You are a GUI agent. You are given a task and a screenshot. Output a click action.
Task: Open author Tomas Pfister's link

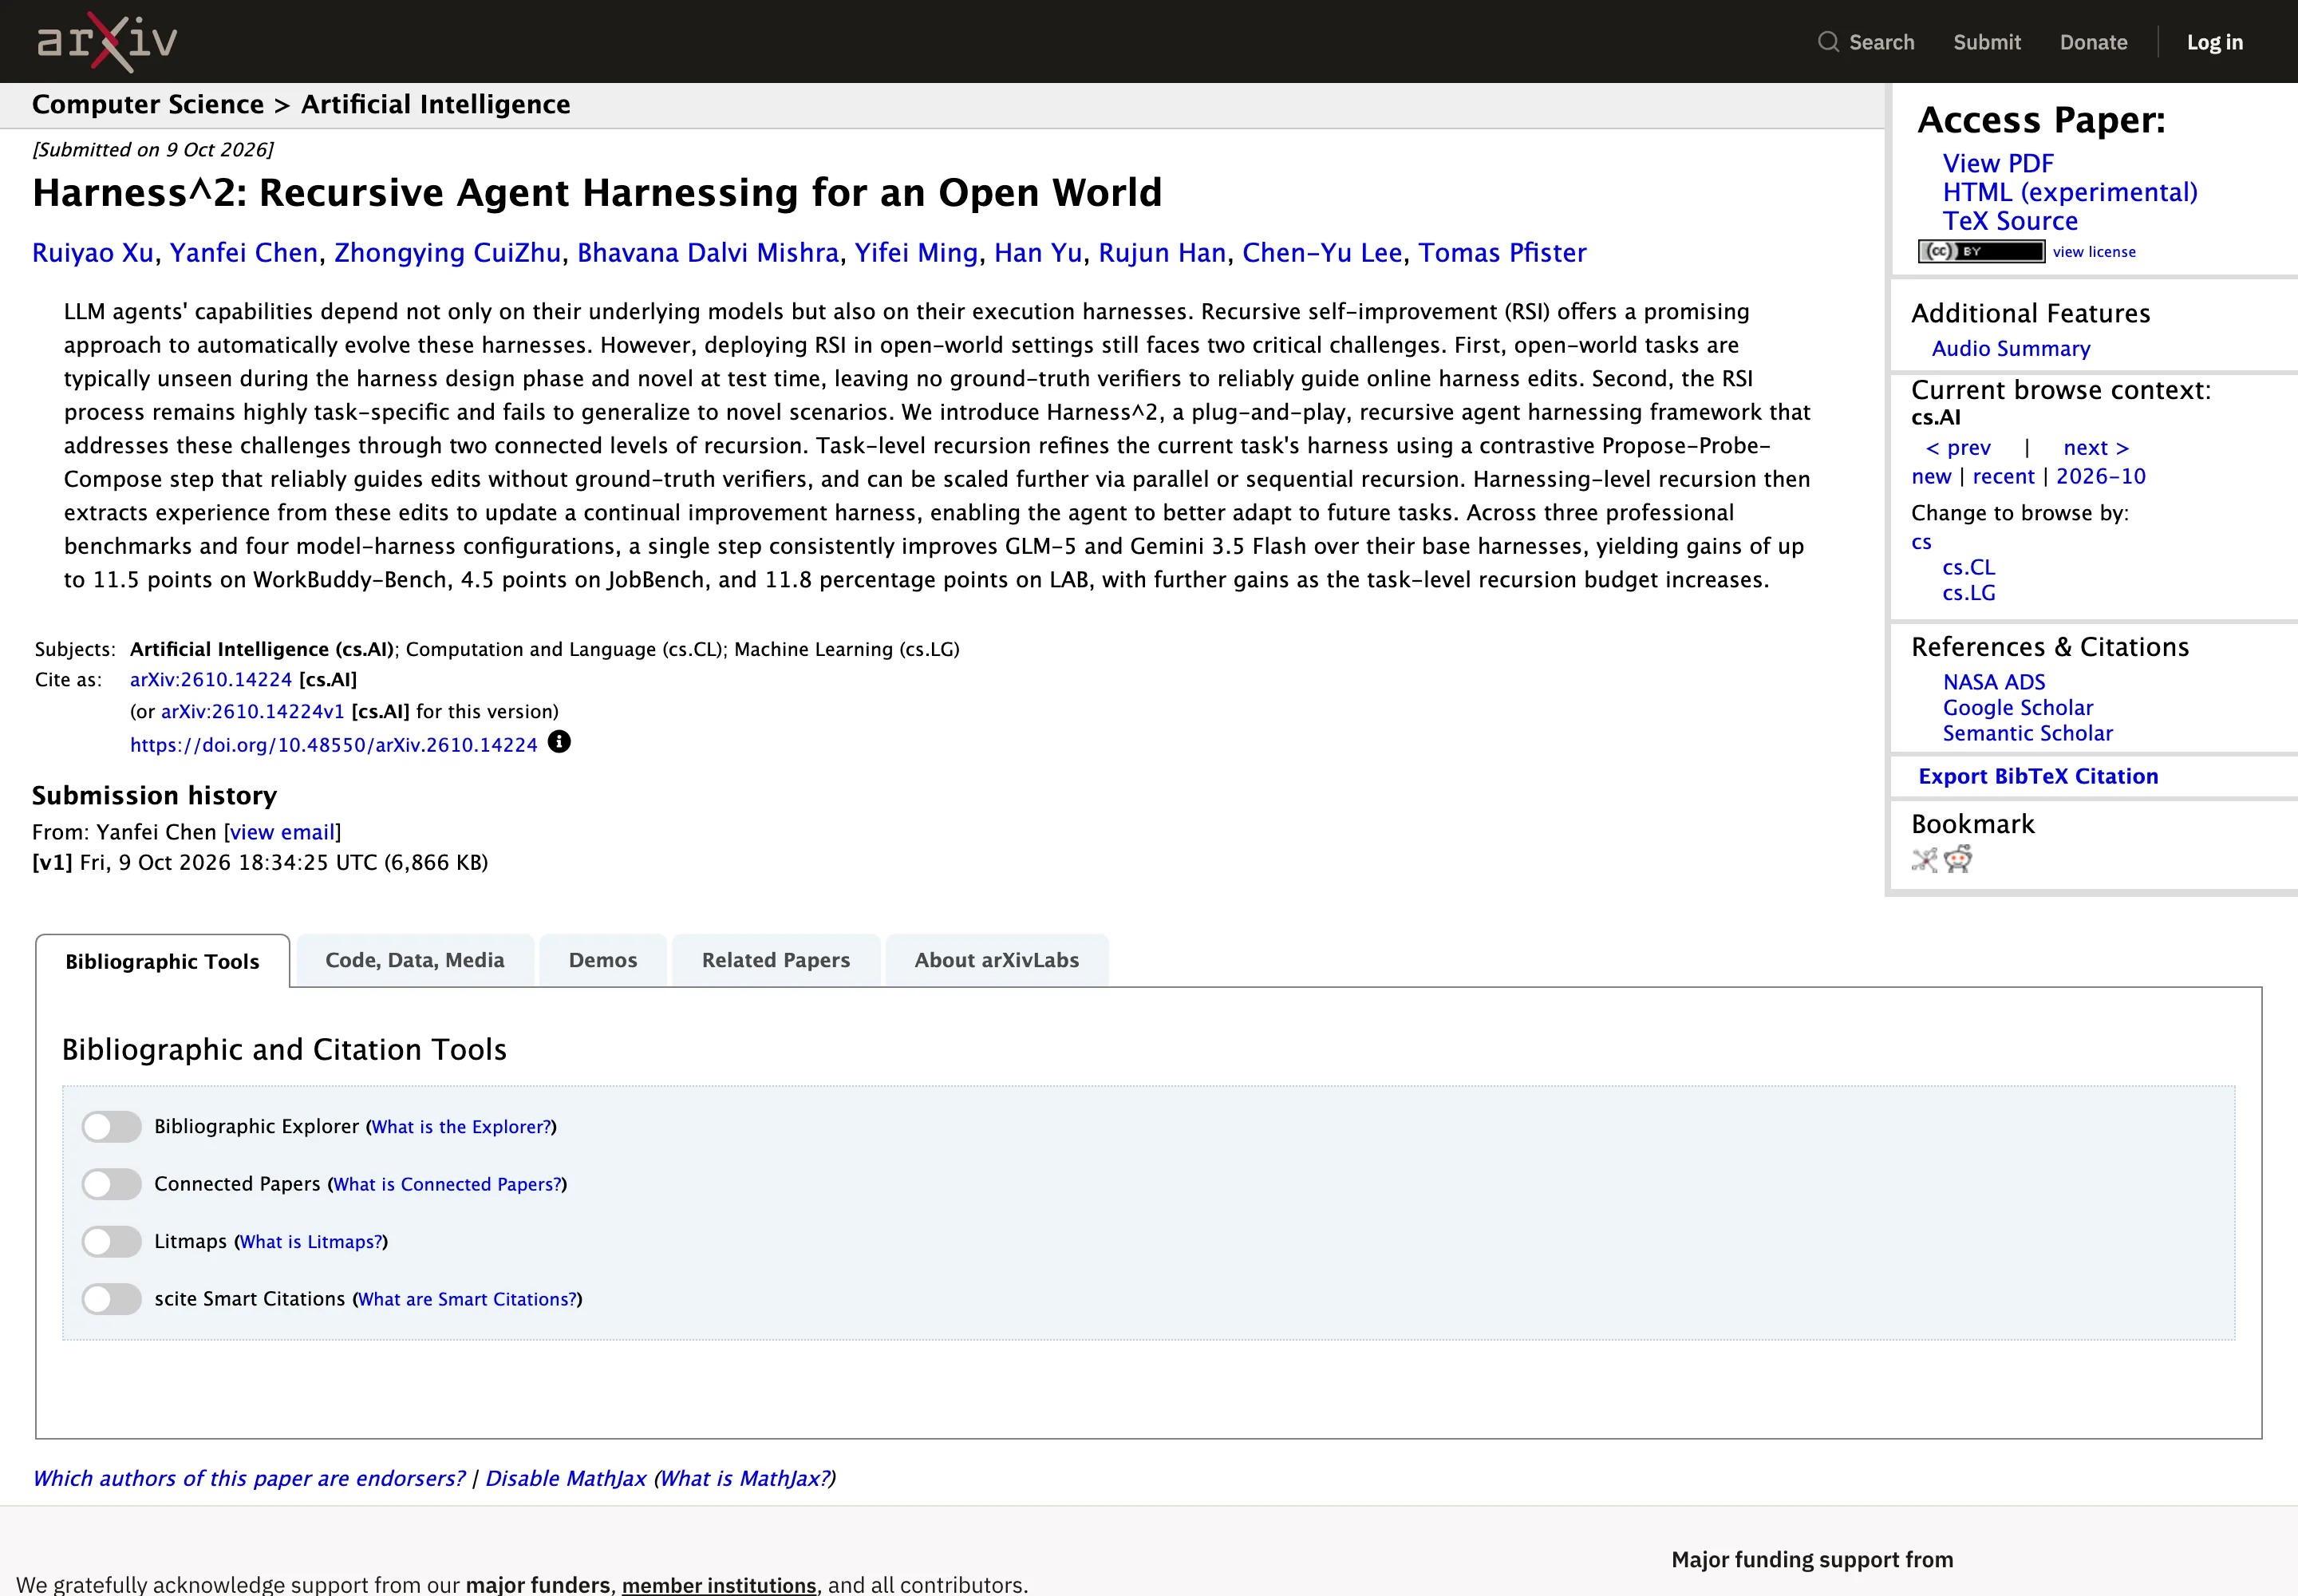click(1502, 253)
